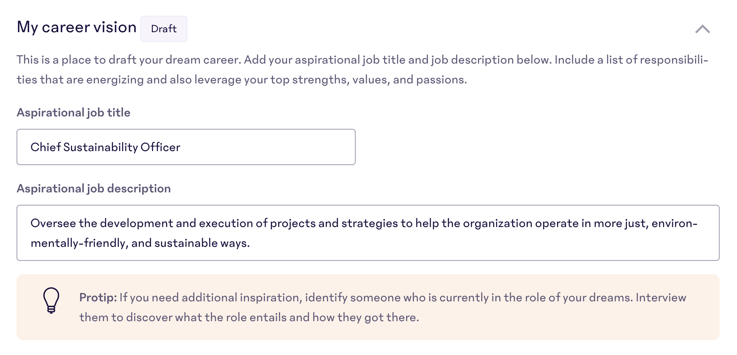Click the Draft status badge
737x355 pixels.
164,29
